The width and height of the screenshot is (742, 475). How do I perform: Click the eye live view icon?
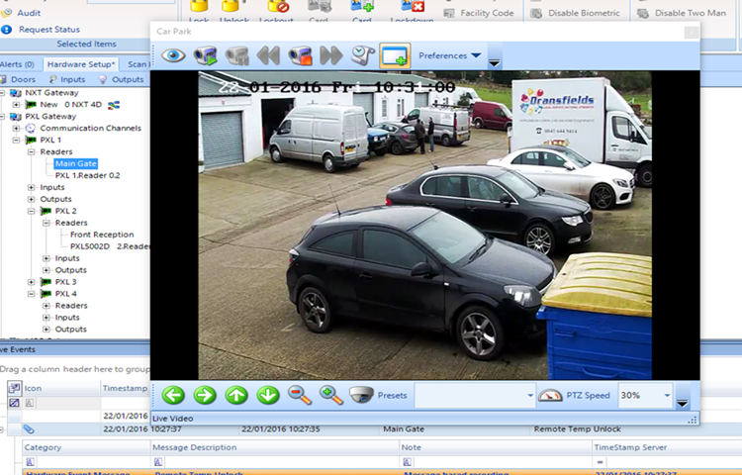click(x=173, y=55)
